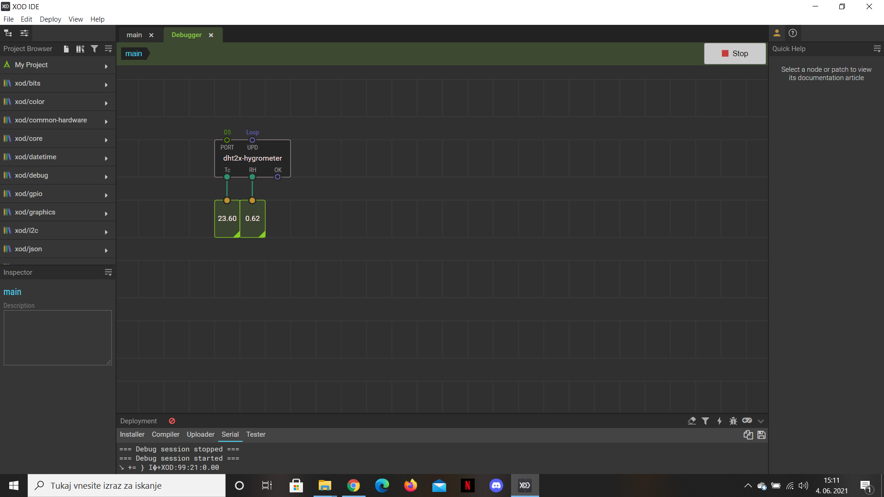The height and width of the screenshot is (497, 884).
Task: Click the OK output pin
Action: coord(278,177)
